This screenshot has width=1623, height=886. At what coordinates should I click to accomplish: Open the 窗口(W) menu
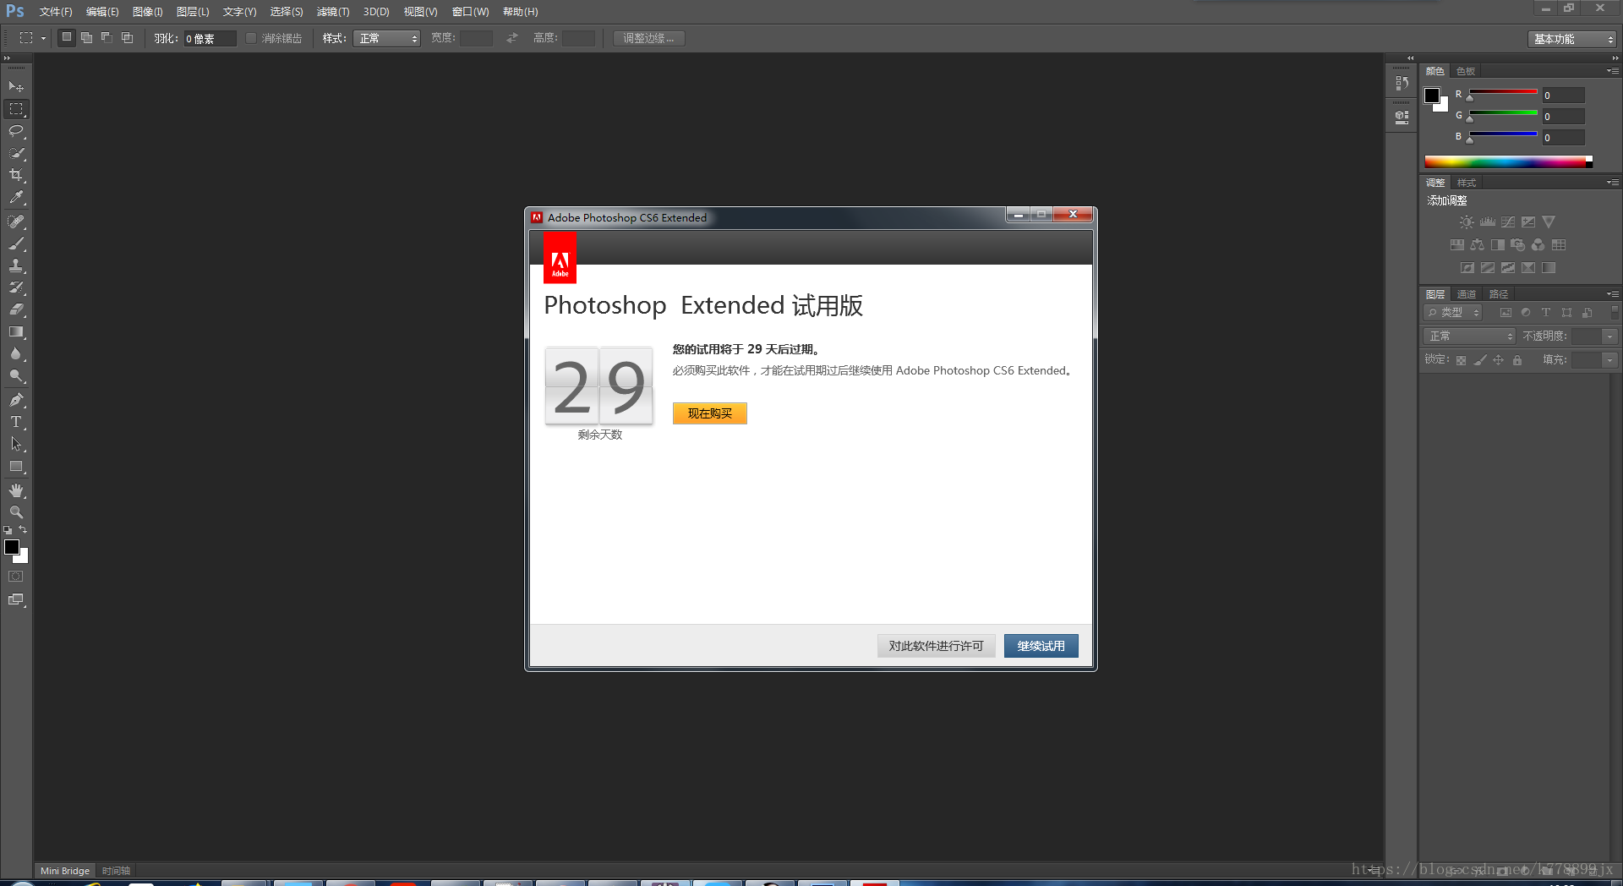[471, 12]
